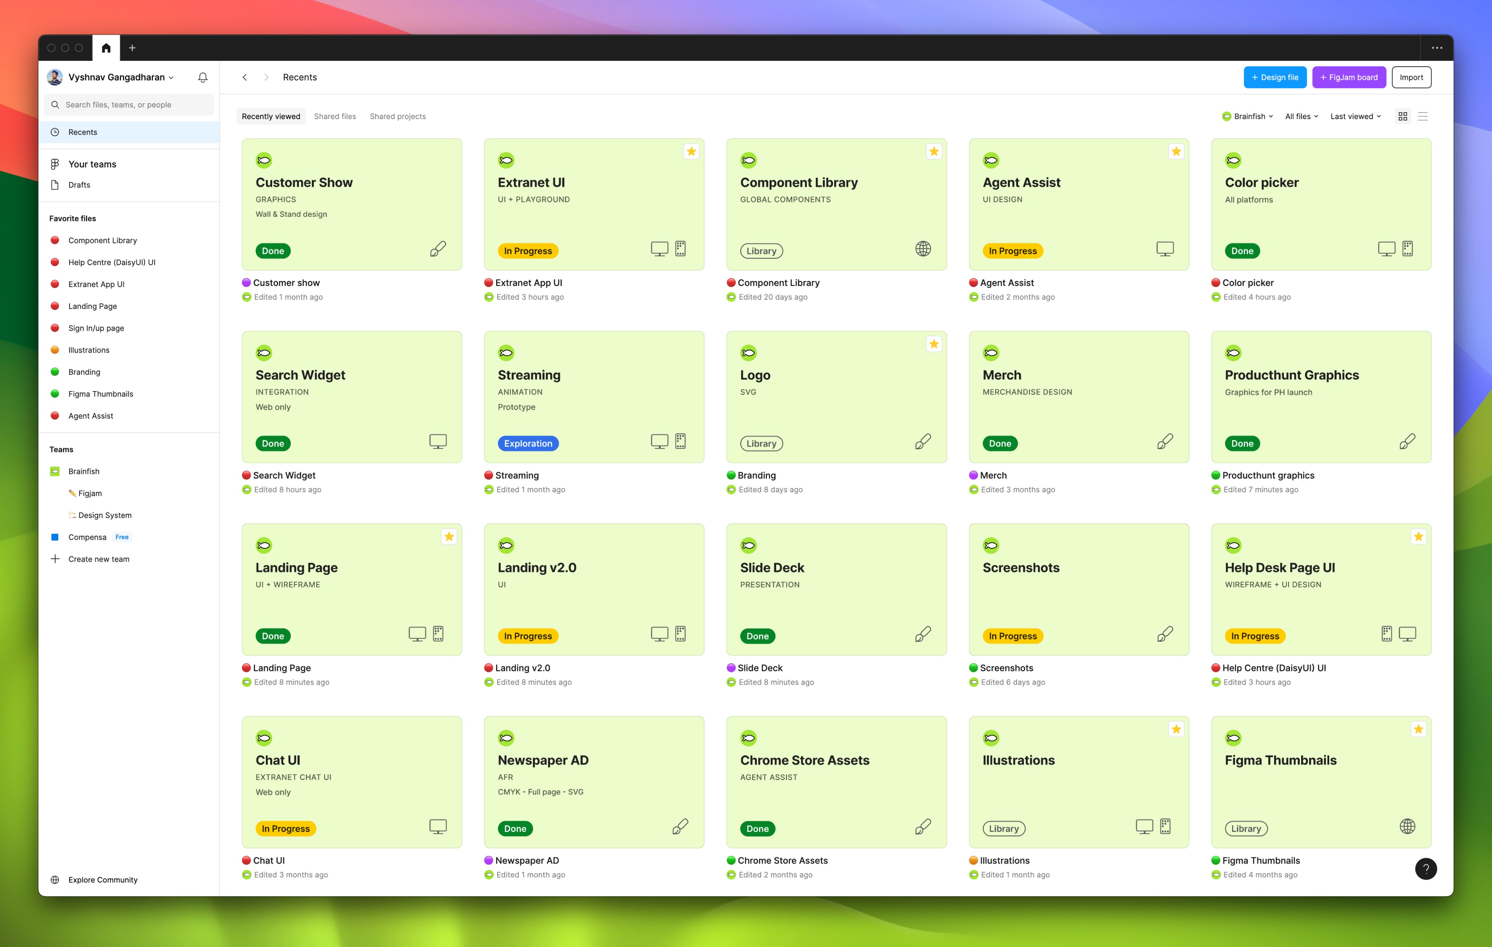Open the three-dots menu in title bar
This screenshot has width=1492, height=947.
tap(1437, 48)
